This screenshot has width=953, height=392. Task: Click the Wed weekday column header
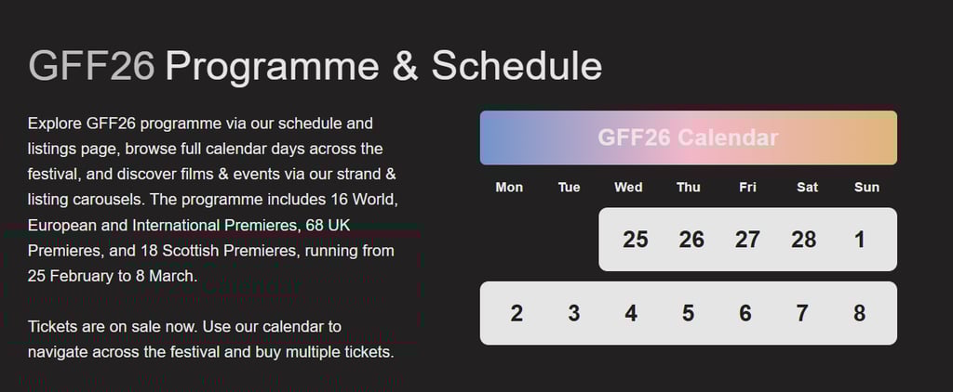[628, 188]
